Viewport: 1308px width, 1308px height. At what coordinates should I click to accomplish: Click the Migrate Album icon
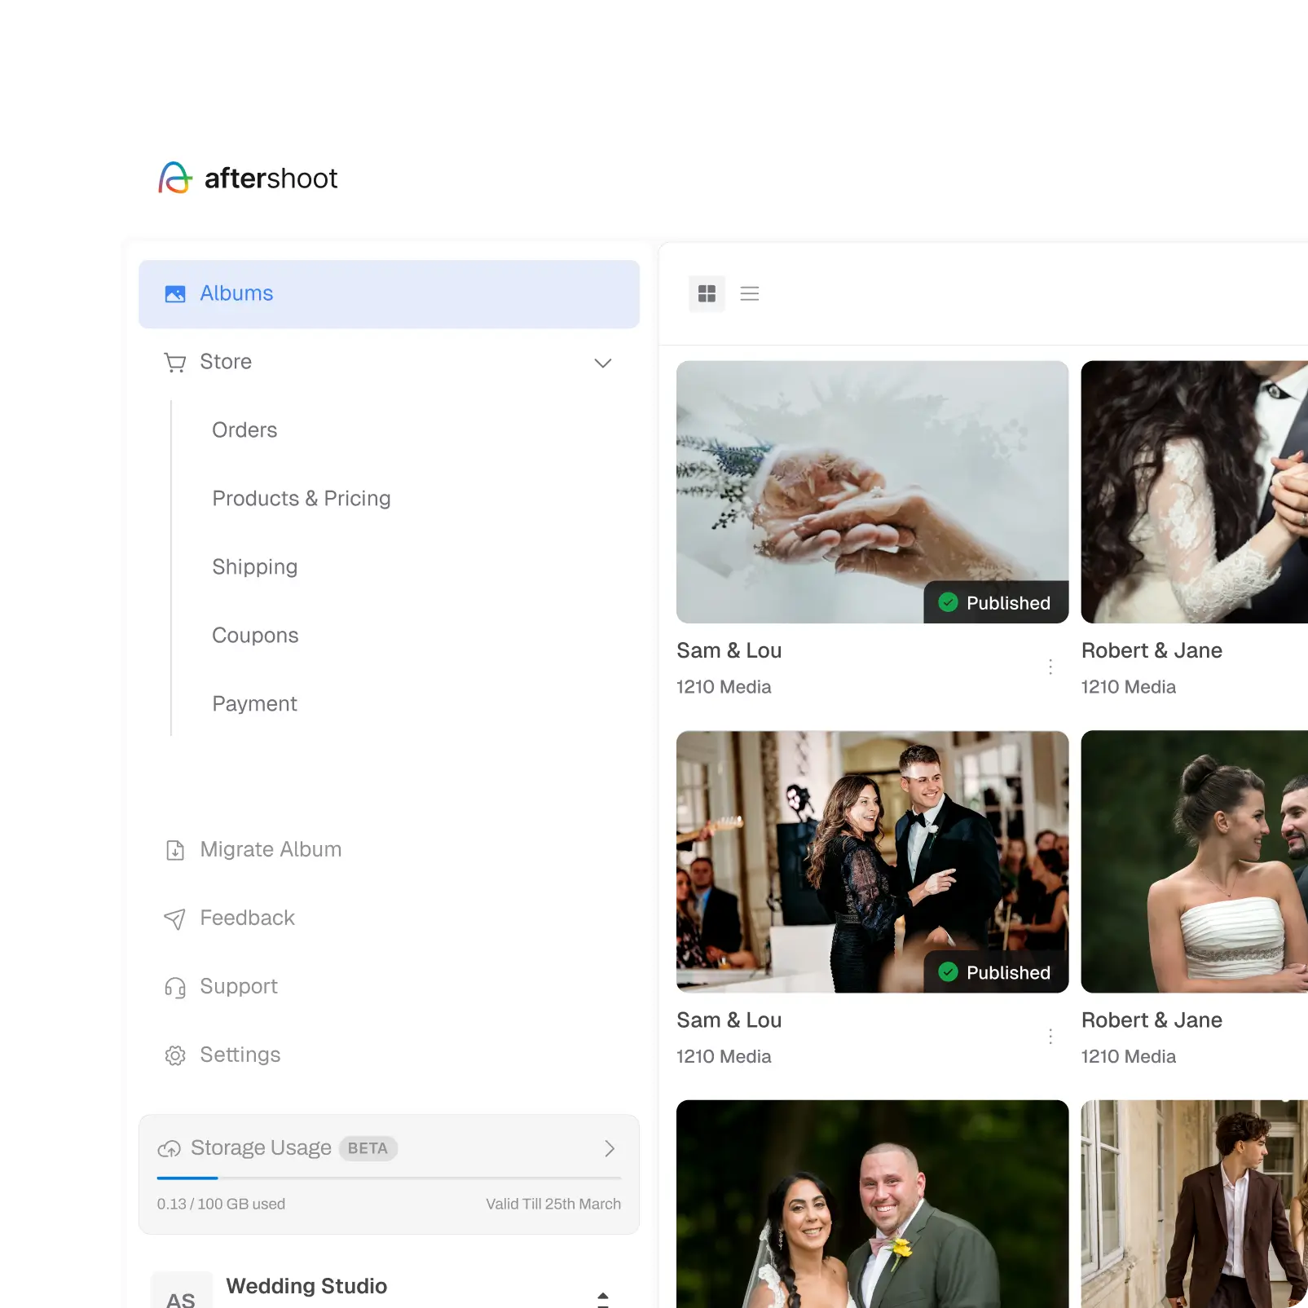tap(175, 850)
